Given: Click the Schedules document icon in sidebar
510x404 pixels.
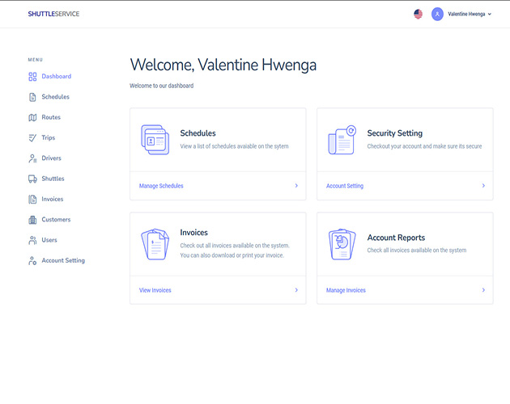Looking at the screenshot, I should coord(32,97).
